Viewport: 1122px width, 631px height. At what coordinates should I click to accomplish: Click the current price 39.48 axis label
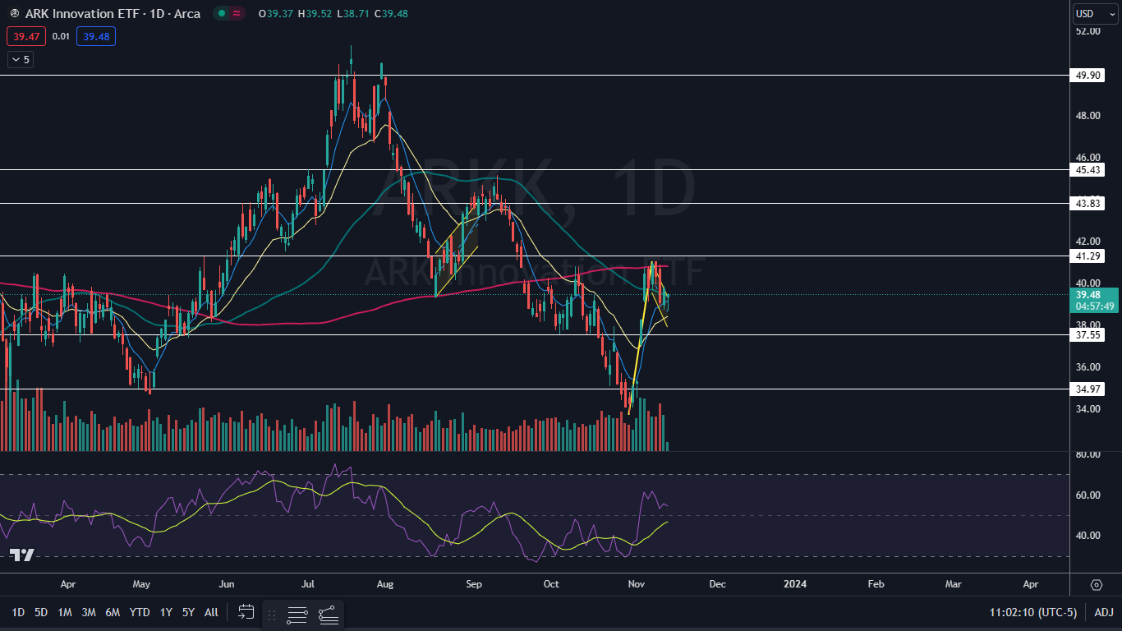coord(1088,294)
